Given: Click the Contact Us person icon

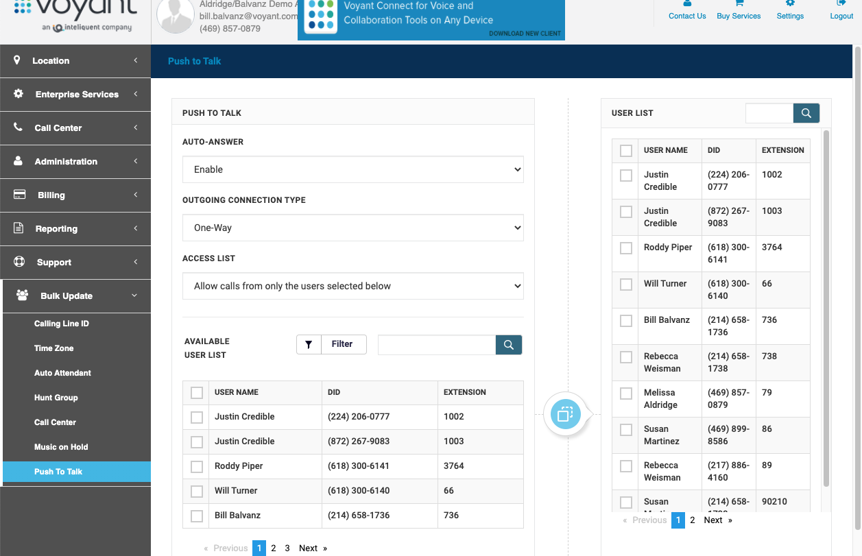Looking at the screenshot, I should [687, 4].
